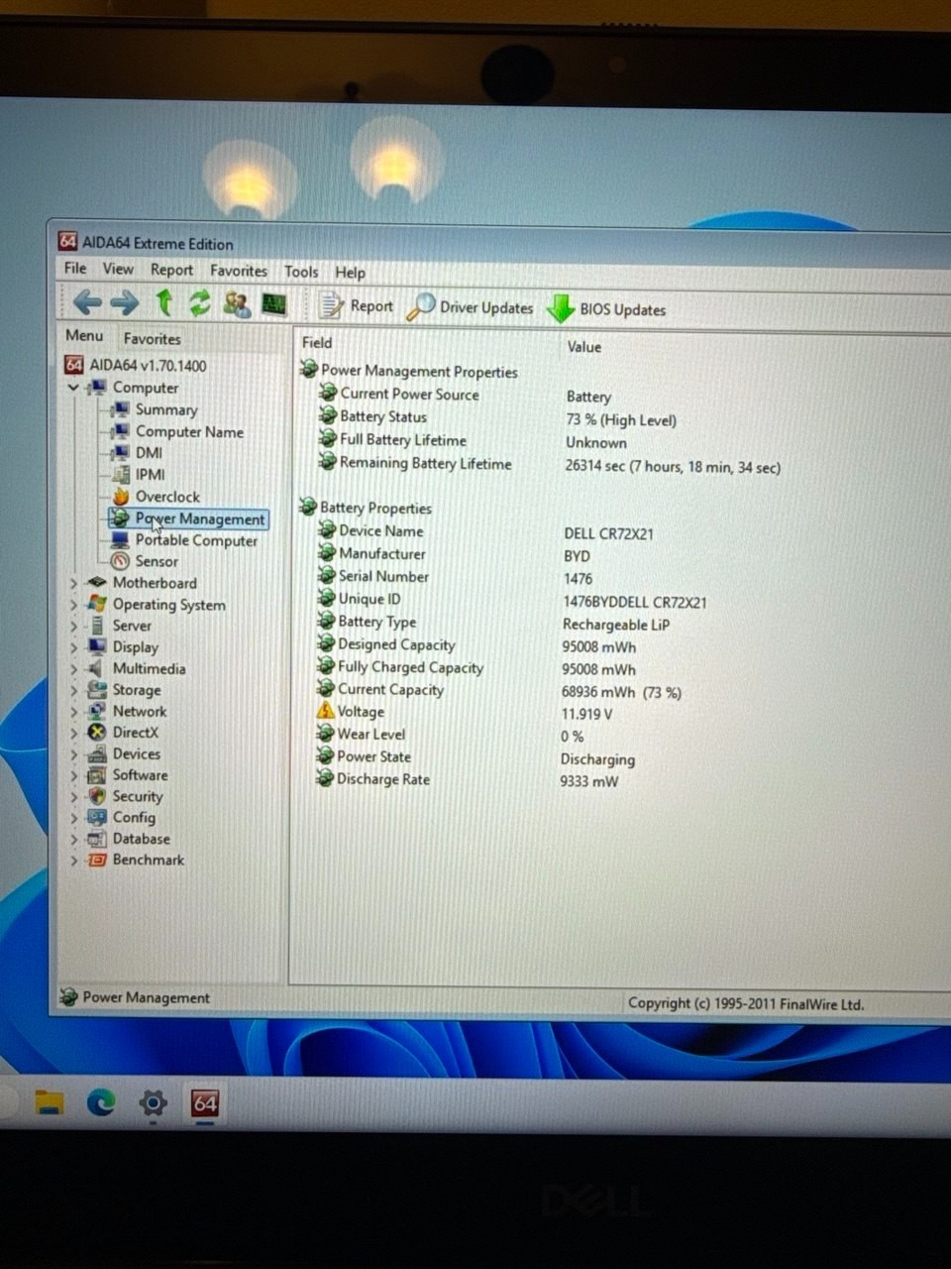The width and height of the screenshot is (951, 1269).
Task: Select IPMI tree item
Action: click(139, 474)
